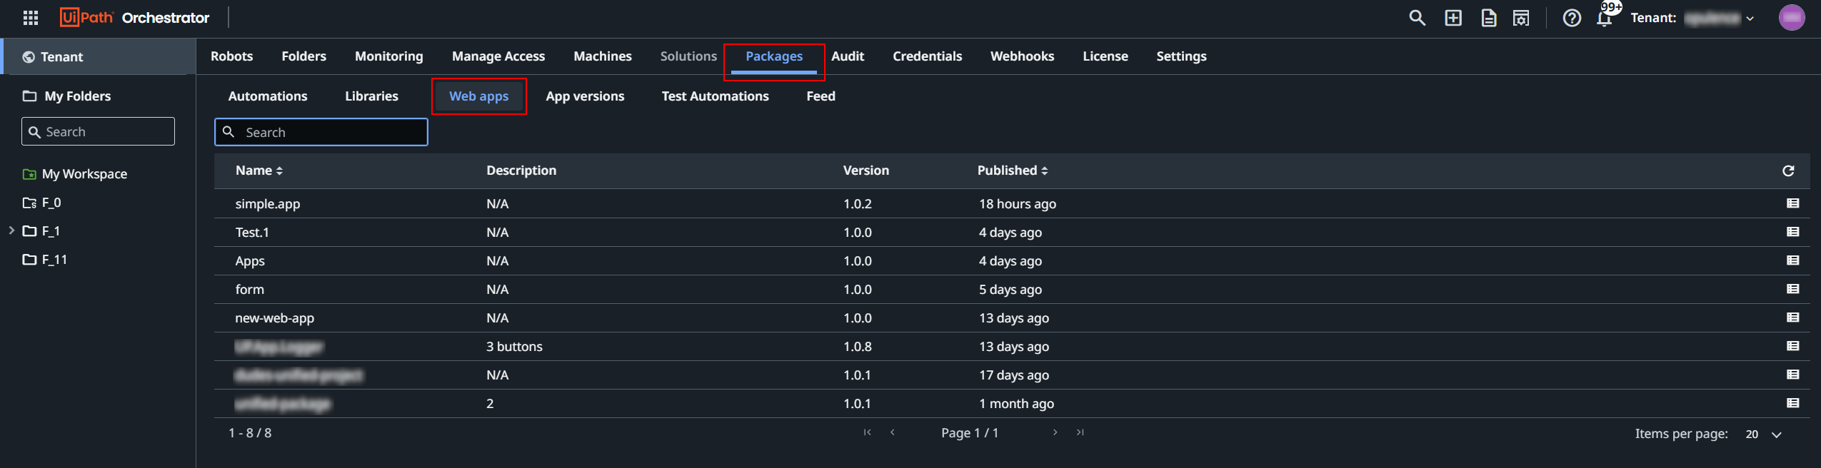Image resolution: width=1821 pixels, height=468 pixels.
Task: Open the F_0 folder
Action: coord(42,203)
